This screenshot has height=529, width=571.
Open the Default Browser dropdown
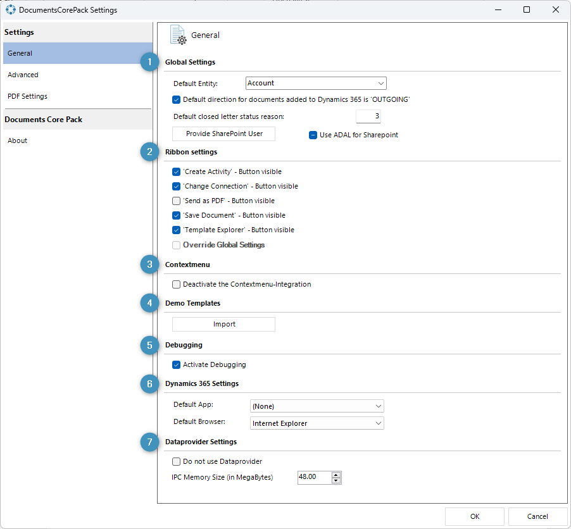click(x=317, y=423)
